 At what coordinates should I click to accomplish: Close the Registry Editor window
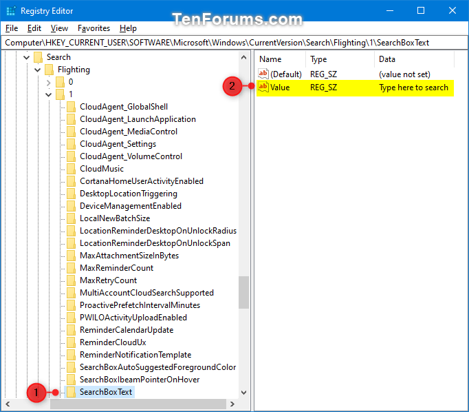(x=452, y=11)
